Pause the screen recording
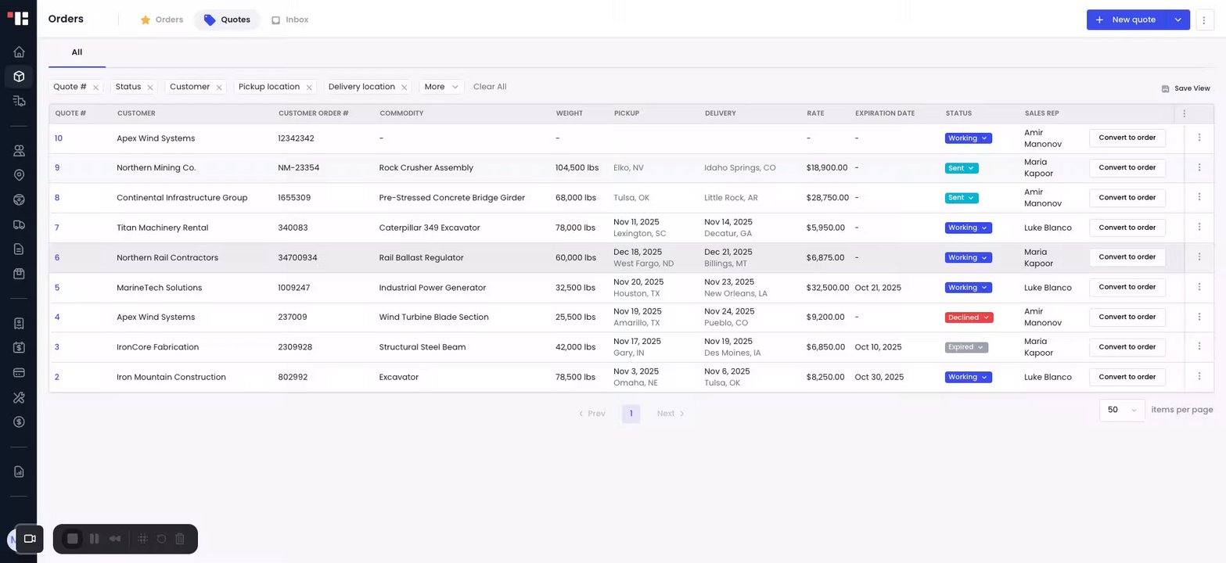Screen dimensions: 1226x563 click(x=94, y=539)
